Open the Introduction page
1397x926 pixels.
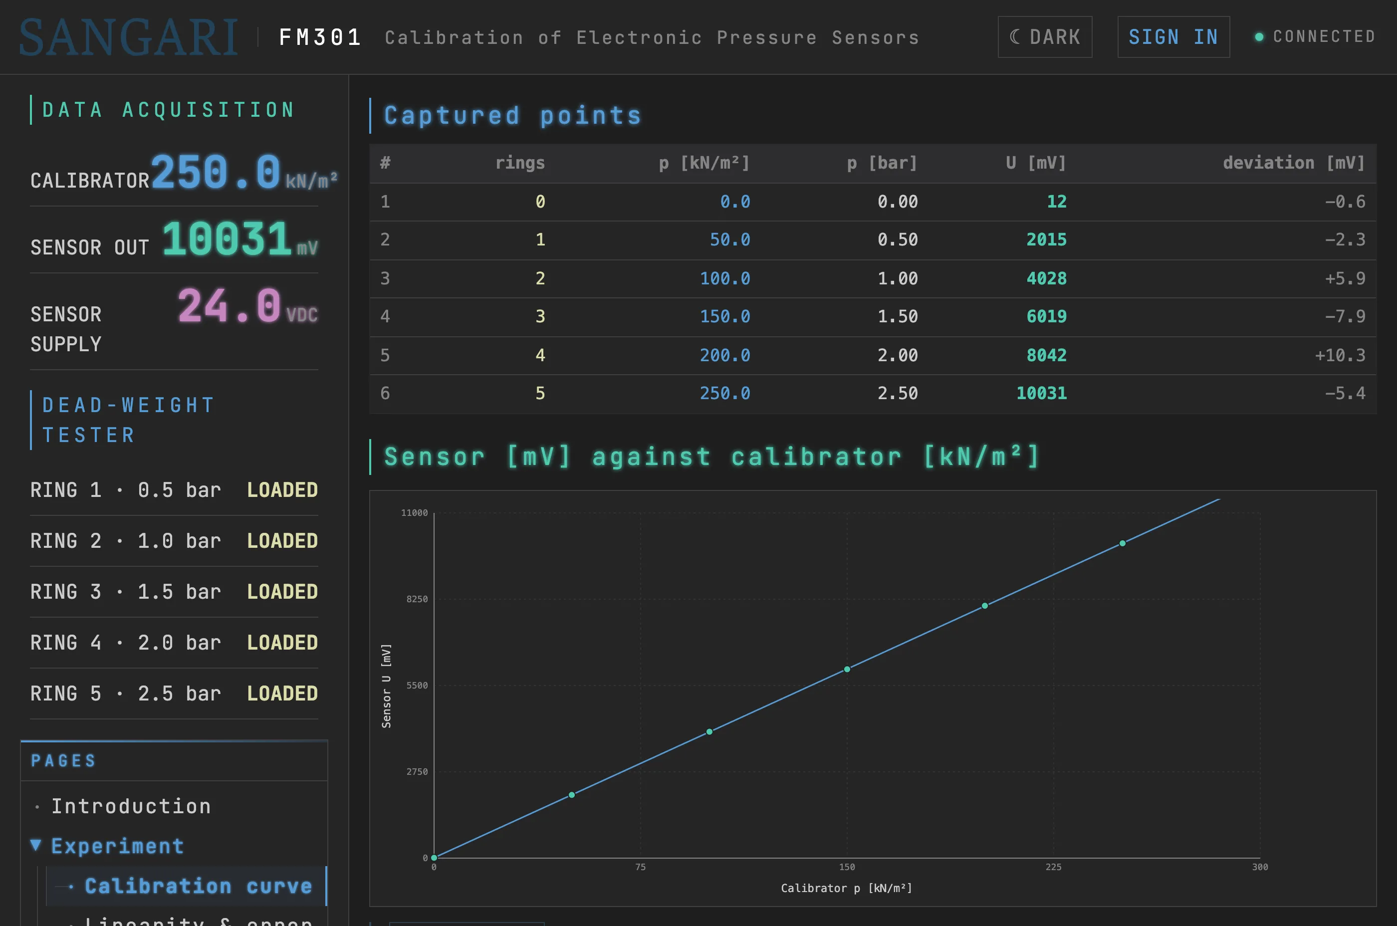point(131,806)
